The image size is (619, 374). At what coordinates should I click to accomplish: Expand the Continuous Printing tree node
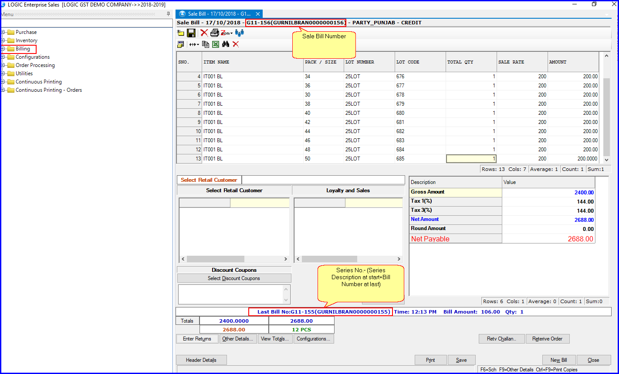tap(3, 82)
